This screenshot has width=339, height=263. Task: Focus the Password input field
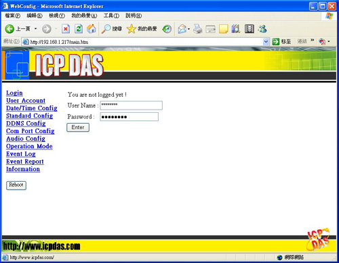pos(129,117)
